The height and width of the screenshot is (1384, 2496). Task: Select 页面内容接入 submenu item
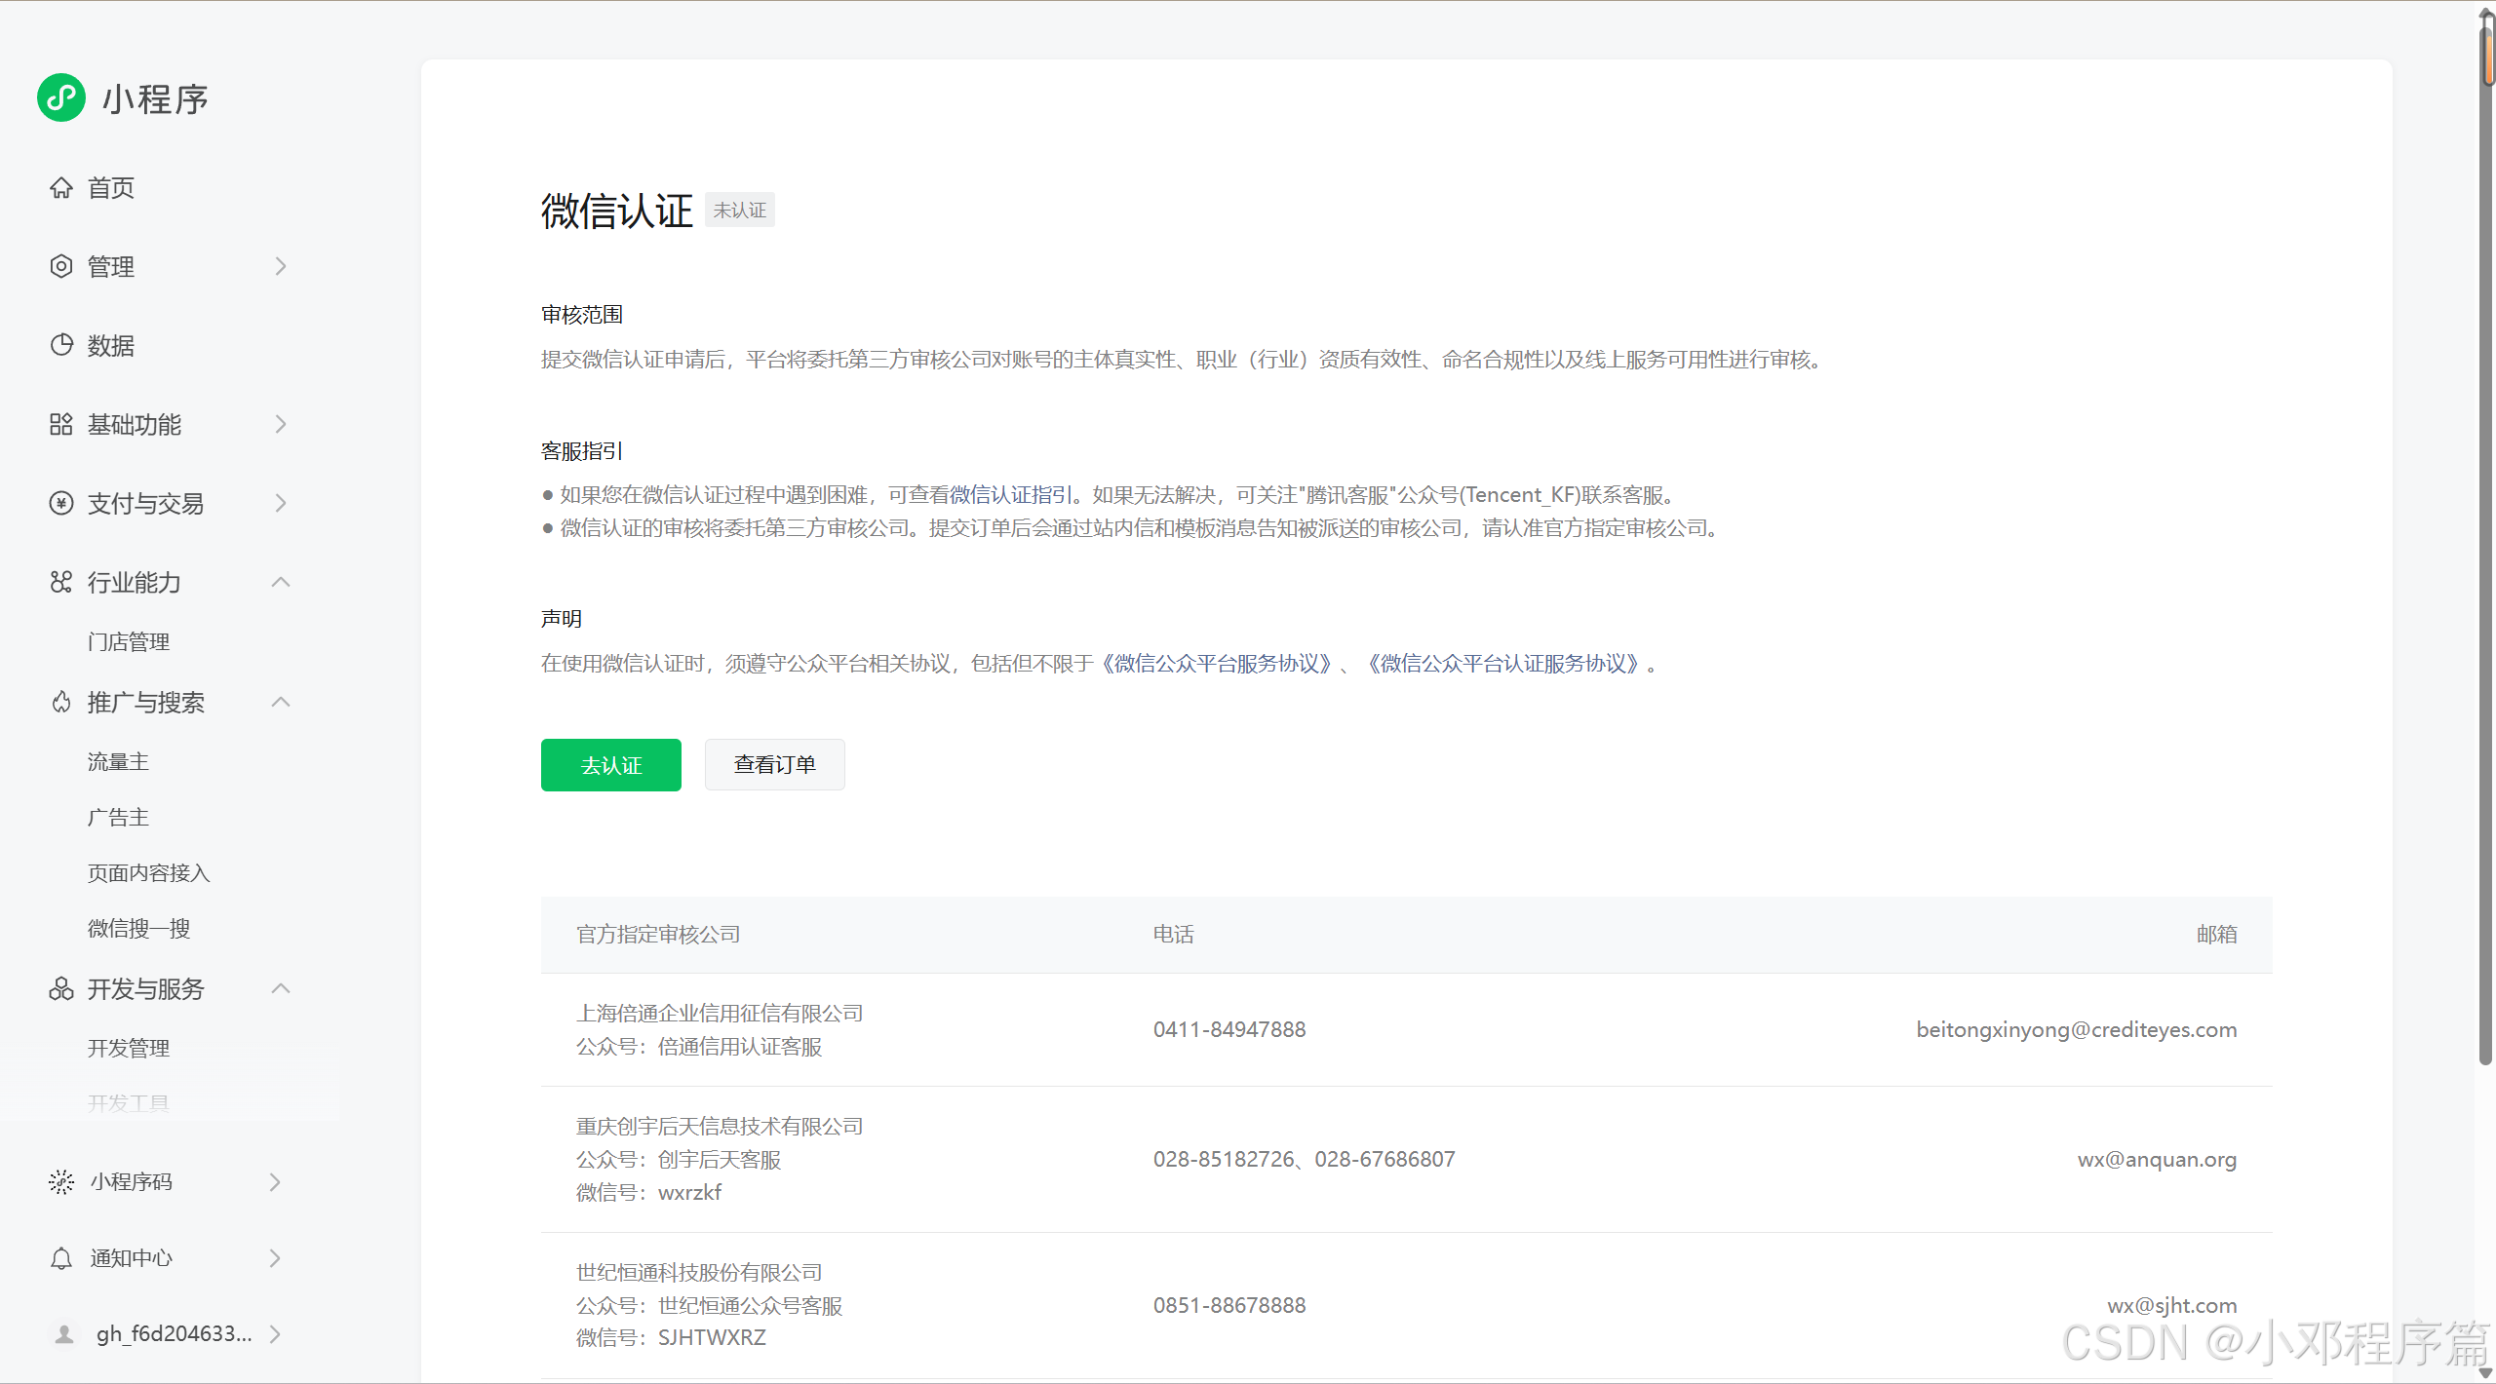pos(149,872)
